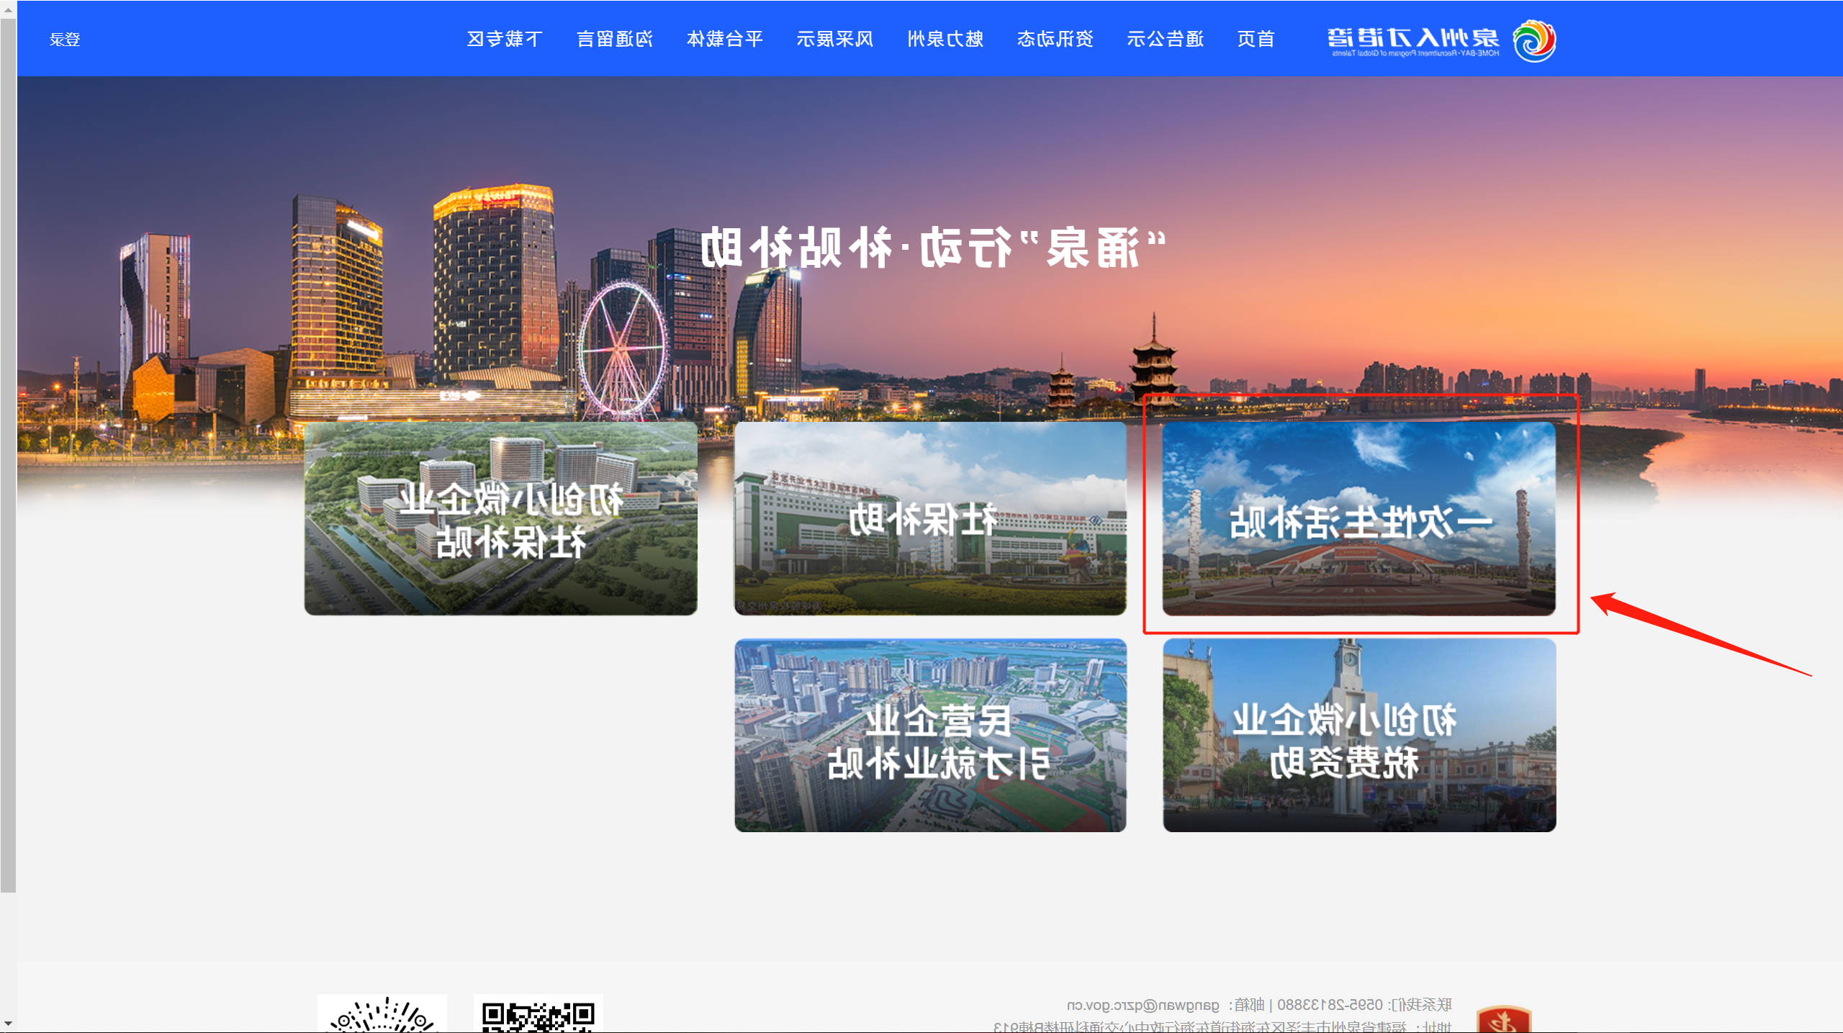Click the "涌泉"行动·补贴补助 banner heading

click(x=933, y=248)
